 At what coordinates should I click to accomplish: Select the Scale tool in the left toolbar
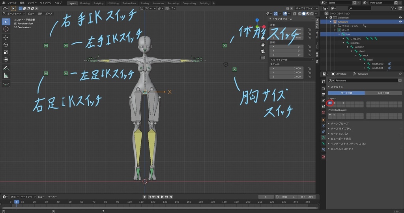point(6,52)
